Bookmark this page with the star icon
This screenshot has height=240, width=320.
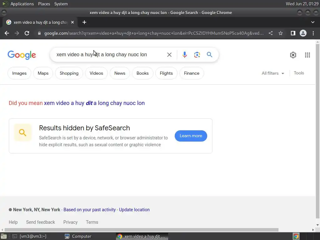[x=281, y=33]
